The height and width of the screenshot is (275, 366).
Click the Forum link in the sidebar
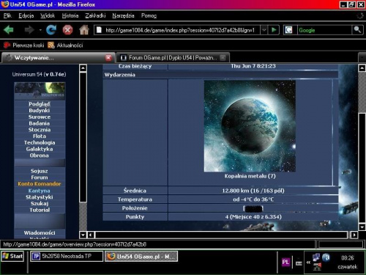click(x=40, y=177)
